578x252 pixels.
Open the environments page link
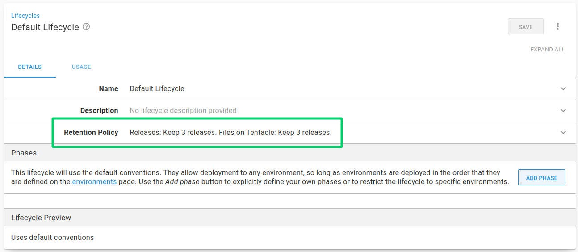click(94, 182)
